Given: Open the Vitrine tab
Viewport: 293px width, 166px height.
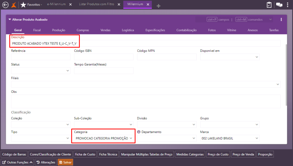Looking at the screenshot, I should 231,30.
